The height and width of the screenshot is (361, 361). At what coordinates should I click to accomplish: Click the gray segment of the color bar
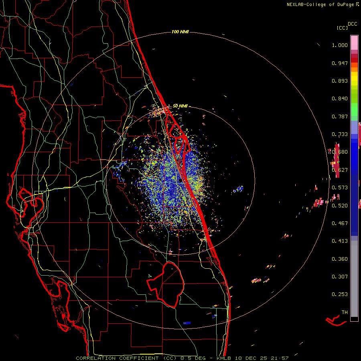(354, 279)
